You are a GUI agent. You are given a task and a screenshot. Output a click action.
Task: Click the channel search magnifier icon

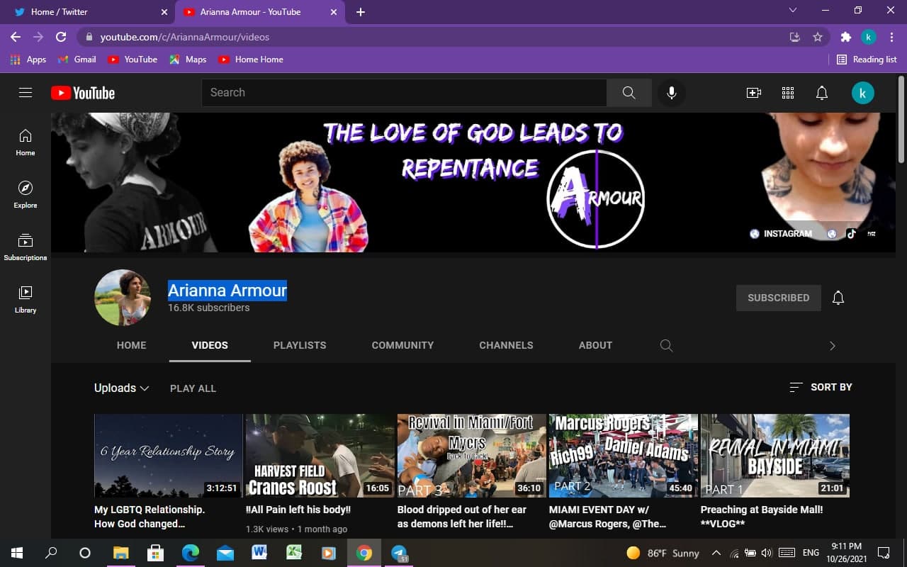[x=666, y=345]
